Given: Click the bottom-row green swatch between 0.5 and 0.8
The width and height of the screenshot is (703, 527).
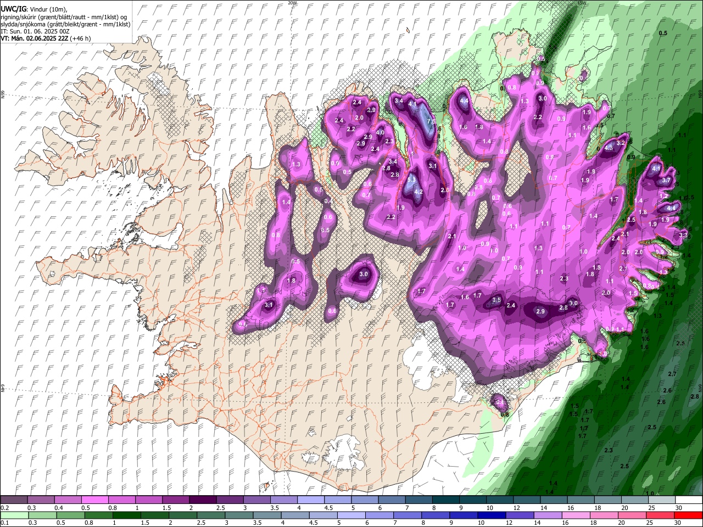Looking at the screenshot, I should 71,515.
